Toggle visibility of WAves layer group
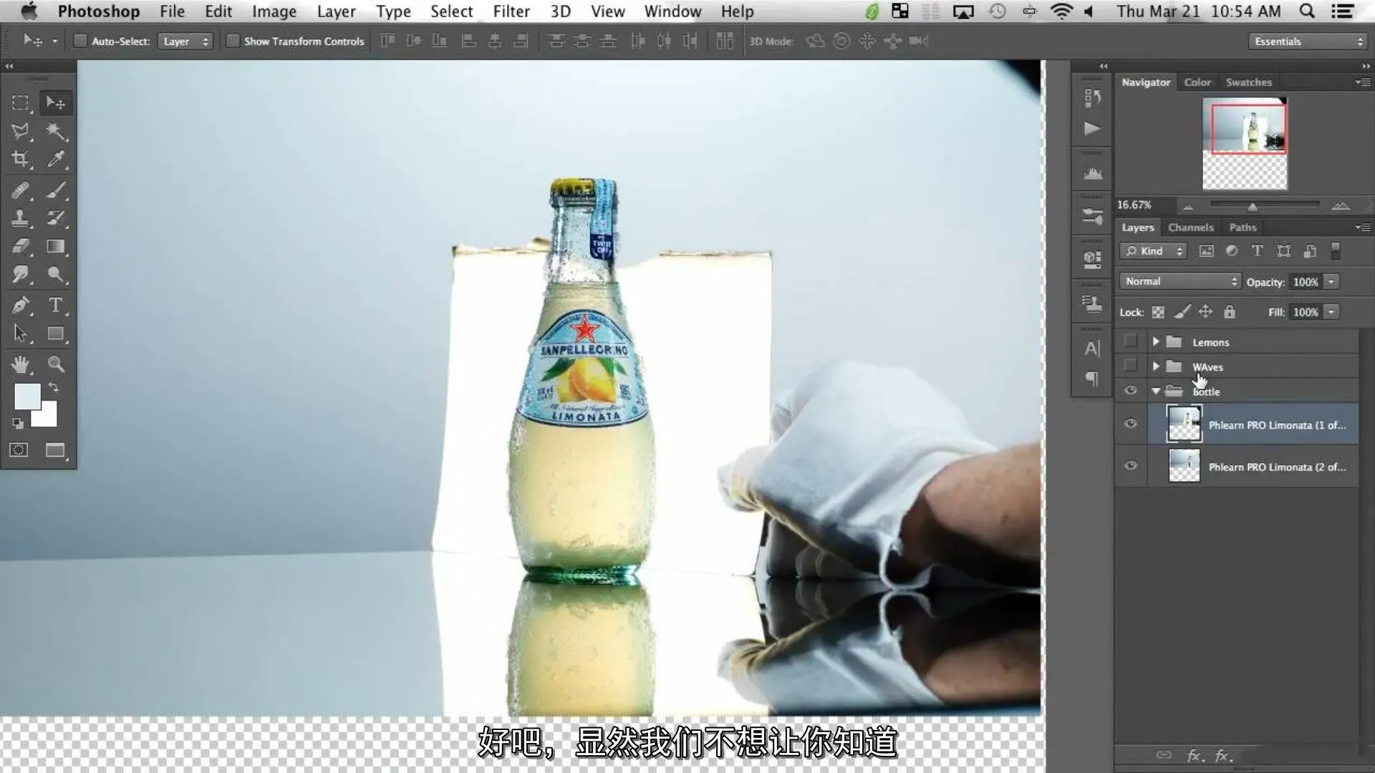The image size is (1375, 773). click(1130, 366)
